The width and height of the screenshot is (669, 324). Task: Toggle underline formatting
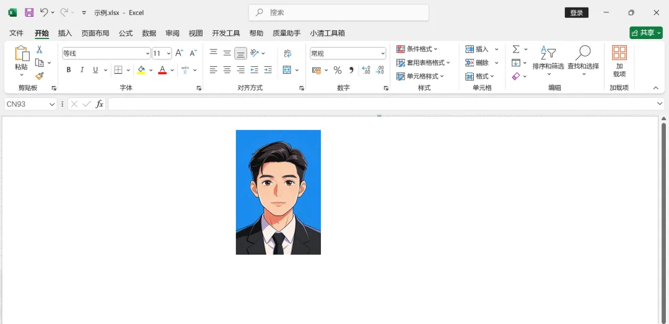point(95,70)
